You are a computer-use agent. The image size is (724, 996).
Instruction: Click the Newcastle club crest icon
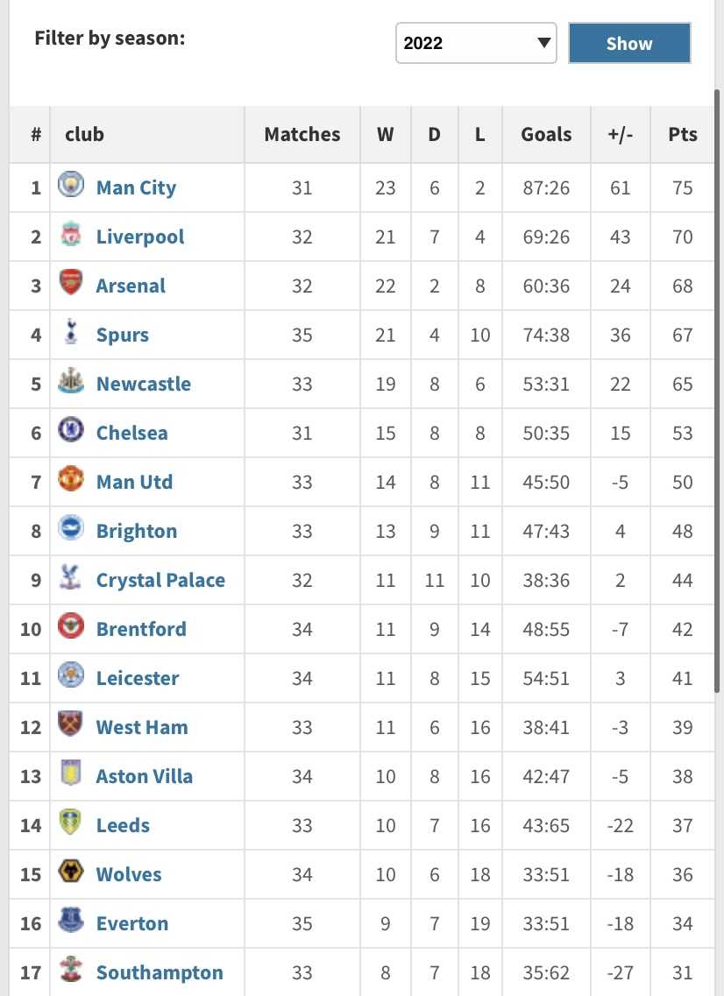(x=70, y=380)
